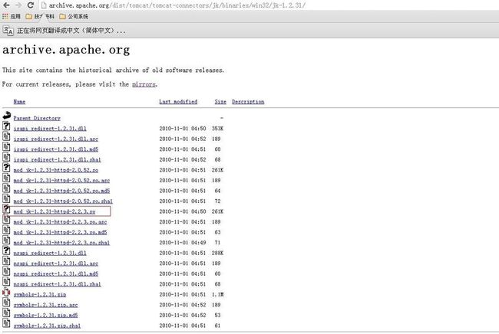Download isapi_redirect-1.2.31.dll
The width and height of the screenshot is (499, 334).
click(x=50, y=129)
